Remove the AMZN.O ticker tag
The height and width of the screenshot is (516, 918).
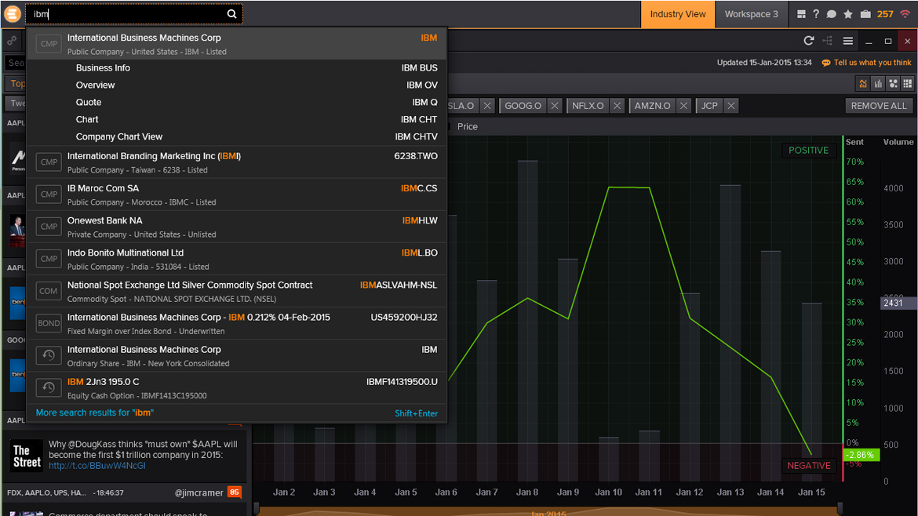tap(683, 106)
